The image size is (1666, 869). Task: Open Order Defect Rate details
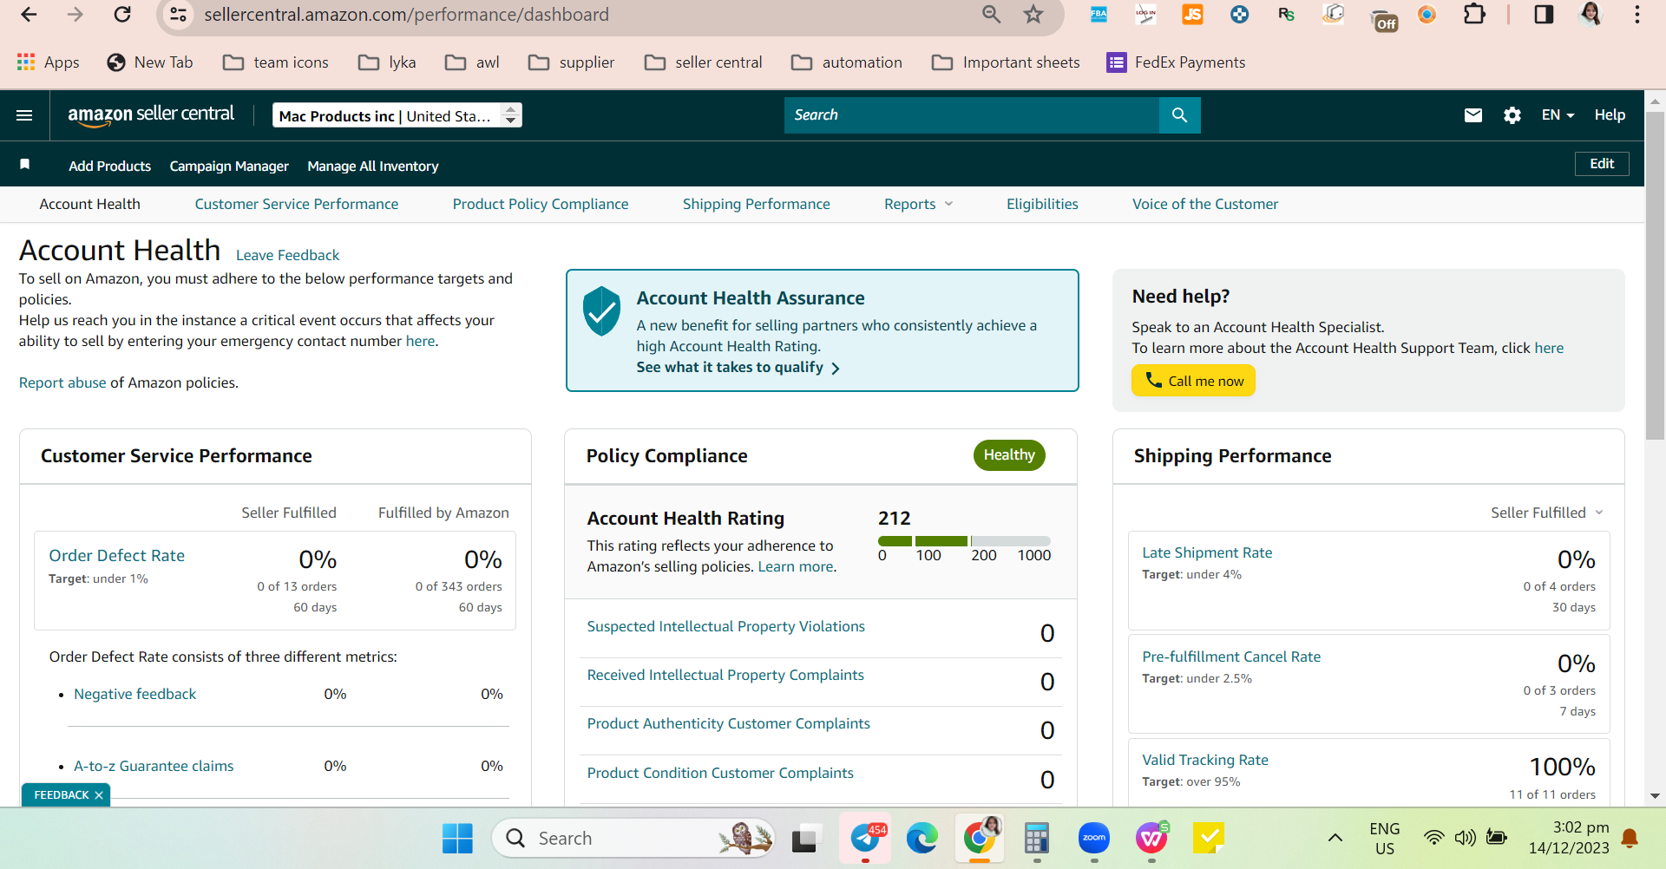tap(117, 556)
